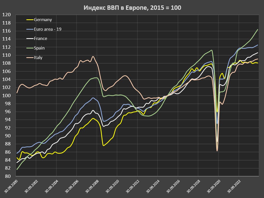Click the peach Italy legend line swatch
Viewport: 264px width, 198px height.
click(30, 58)
